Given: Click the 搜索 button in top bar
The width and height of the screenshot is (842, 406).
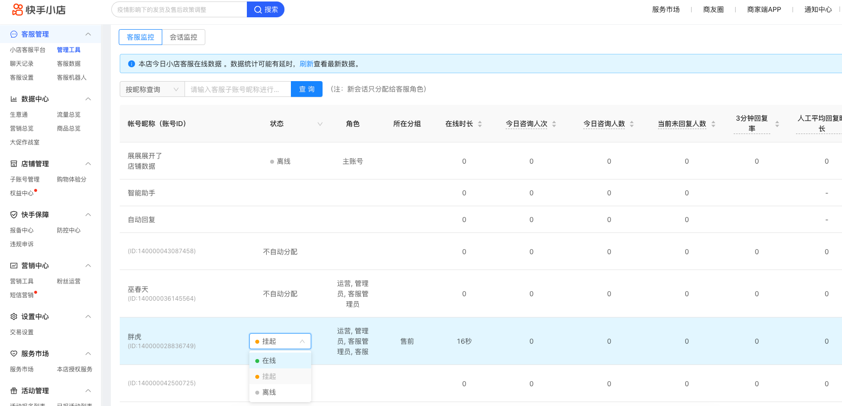Looking at the screenshot, I should (266, 9).
